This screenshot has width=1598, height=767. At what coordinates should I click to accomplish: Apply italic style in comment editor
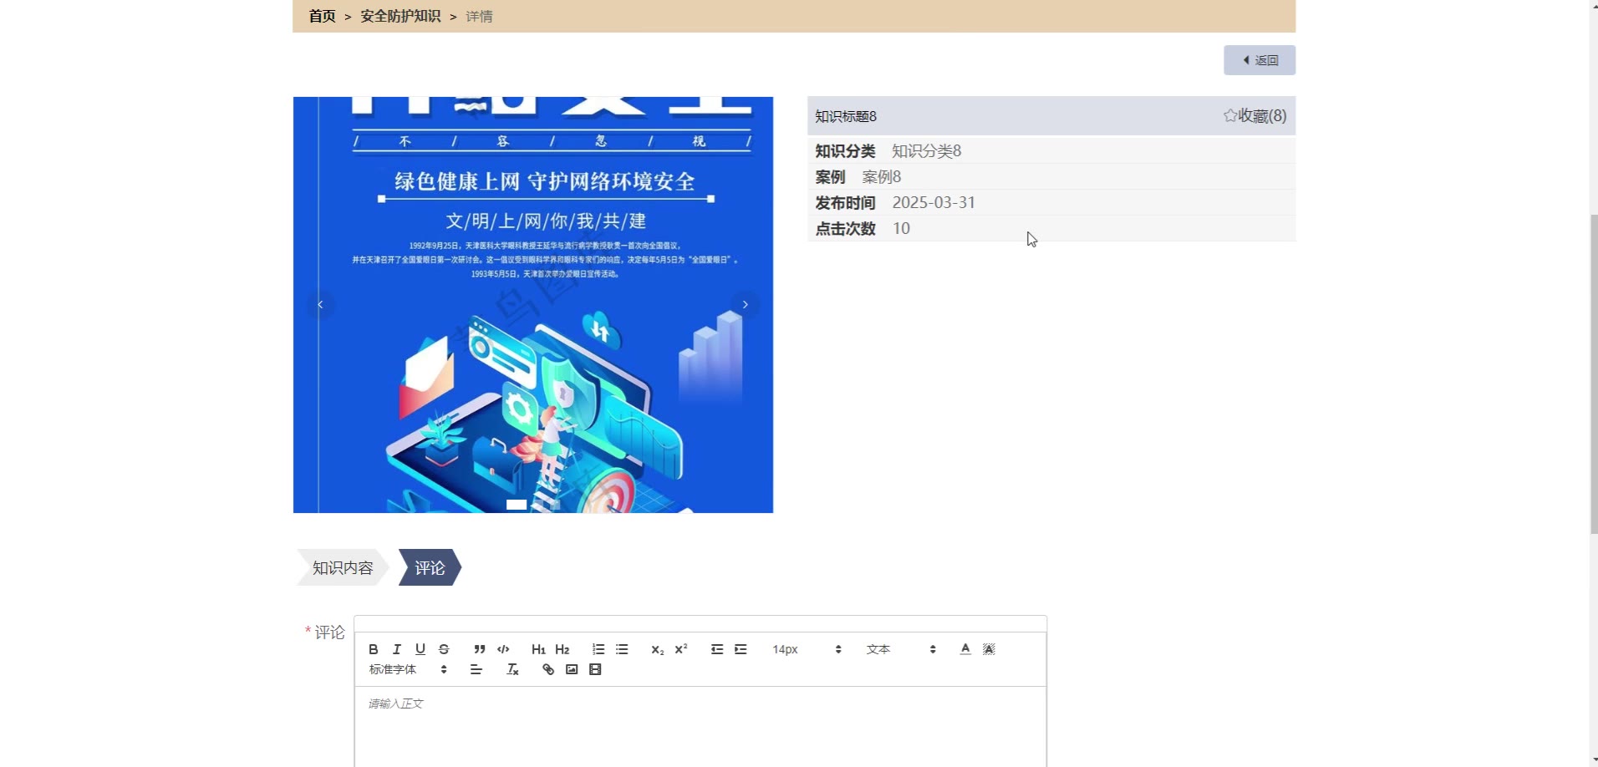[397, 649]
